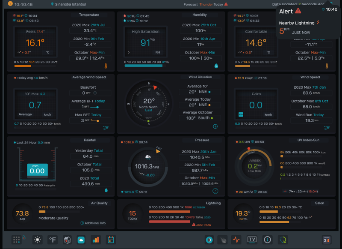Click the rain gauge 0.00 mm box
This screenshot has height=249, width=342.
[37, 170]
